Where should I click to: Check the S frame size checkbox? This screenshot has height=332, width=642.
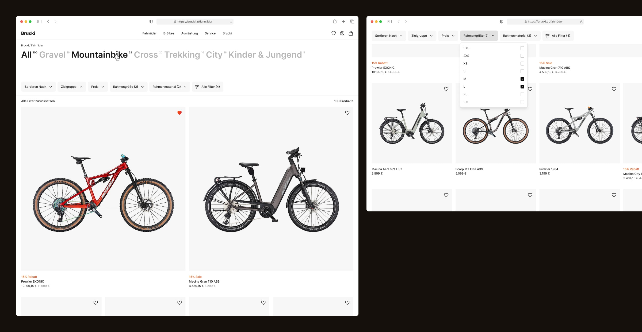point(522,71)
